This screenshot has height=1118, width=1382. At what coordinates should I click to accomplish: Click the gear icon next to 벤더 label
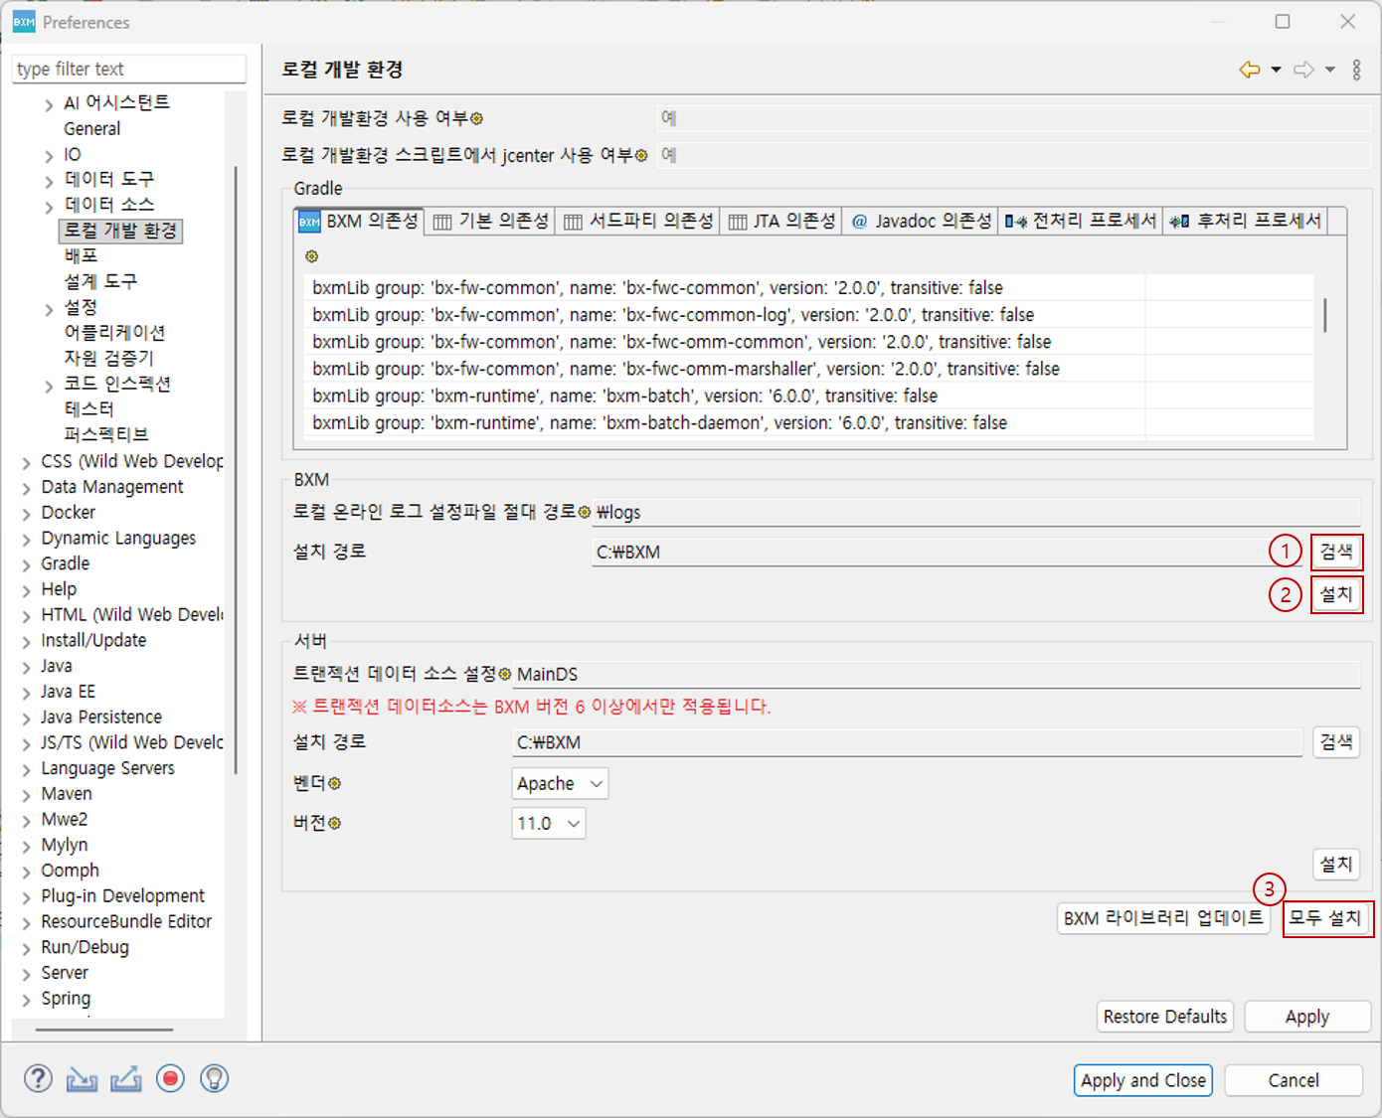click(333, 783)
